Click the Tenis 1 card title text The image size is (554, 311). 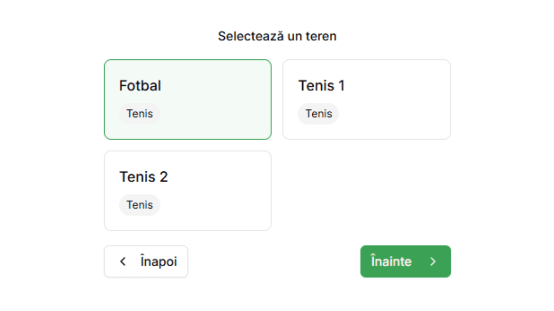322,86
